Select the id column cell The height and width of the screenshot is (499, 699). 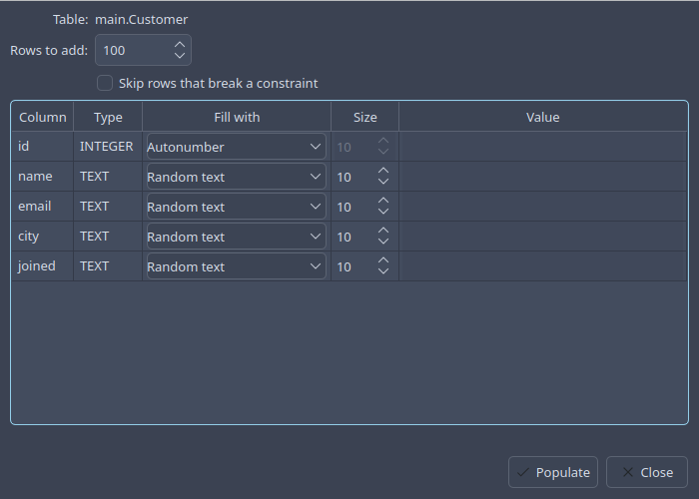point(42,146)
